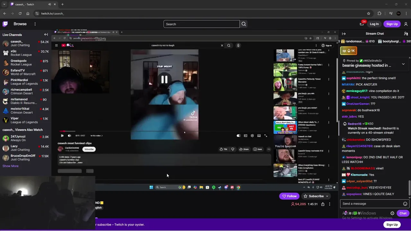Open the emote picker smiley
Image resolution: width=411 pixels, height=231 pixels.
pos(405,204)
